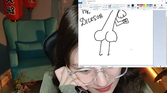Select the Pencil tool in Paint
This screenshot has height=93, width=167.
103,5
